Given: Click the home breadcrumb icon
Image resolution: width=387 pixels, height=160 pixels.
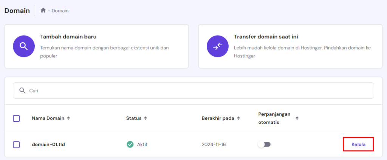Looking at the screenshot, I should coord(43,11).
